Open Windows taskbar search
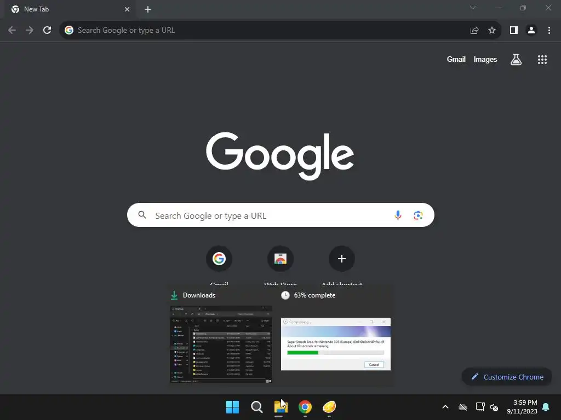The image size is (561, 420). (x=256, y=407)
